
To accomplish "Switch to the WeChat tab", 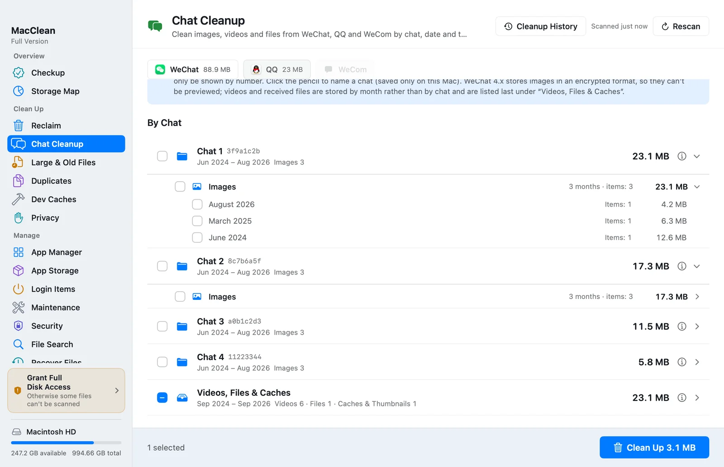I will [x=193, y=69].
